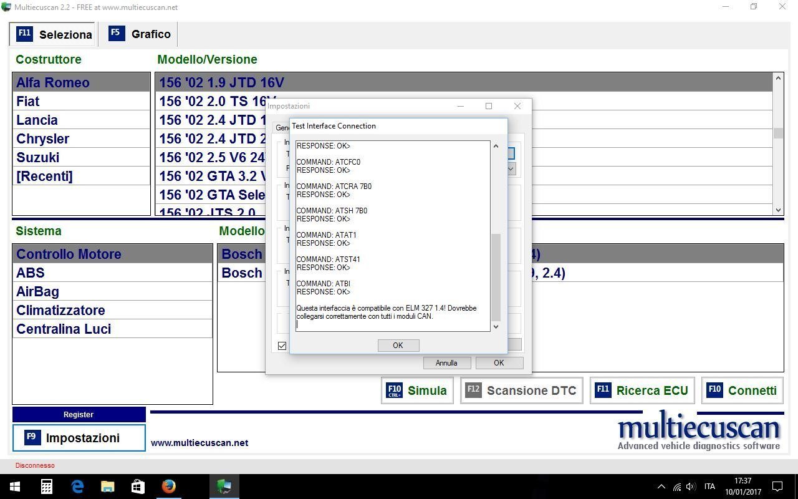This screenshot has width=798, height=499.
Task: Switch to Firefox on the taskbar
Action: pos(168,487)
